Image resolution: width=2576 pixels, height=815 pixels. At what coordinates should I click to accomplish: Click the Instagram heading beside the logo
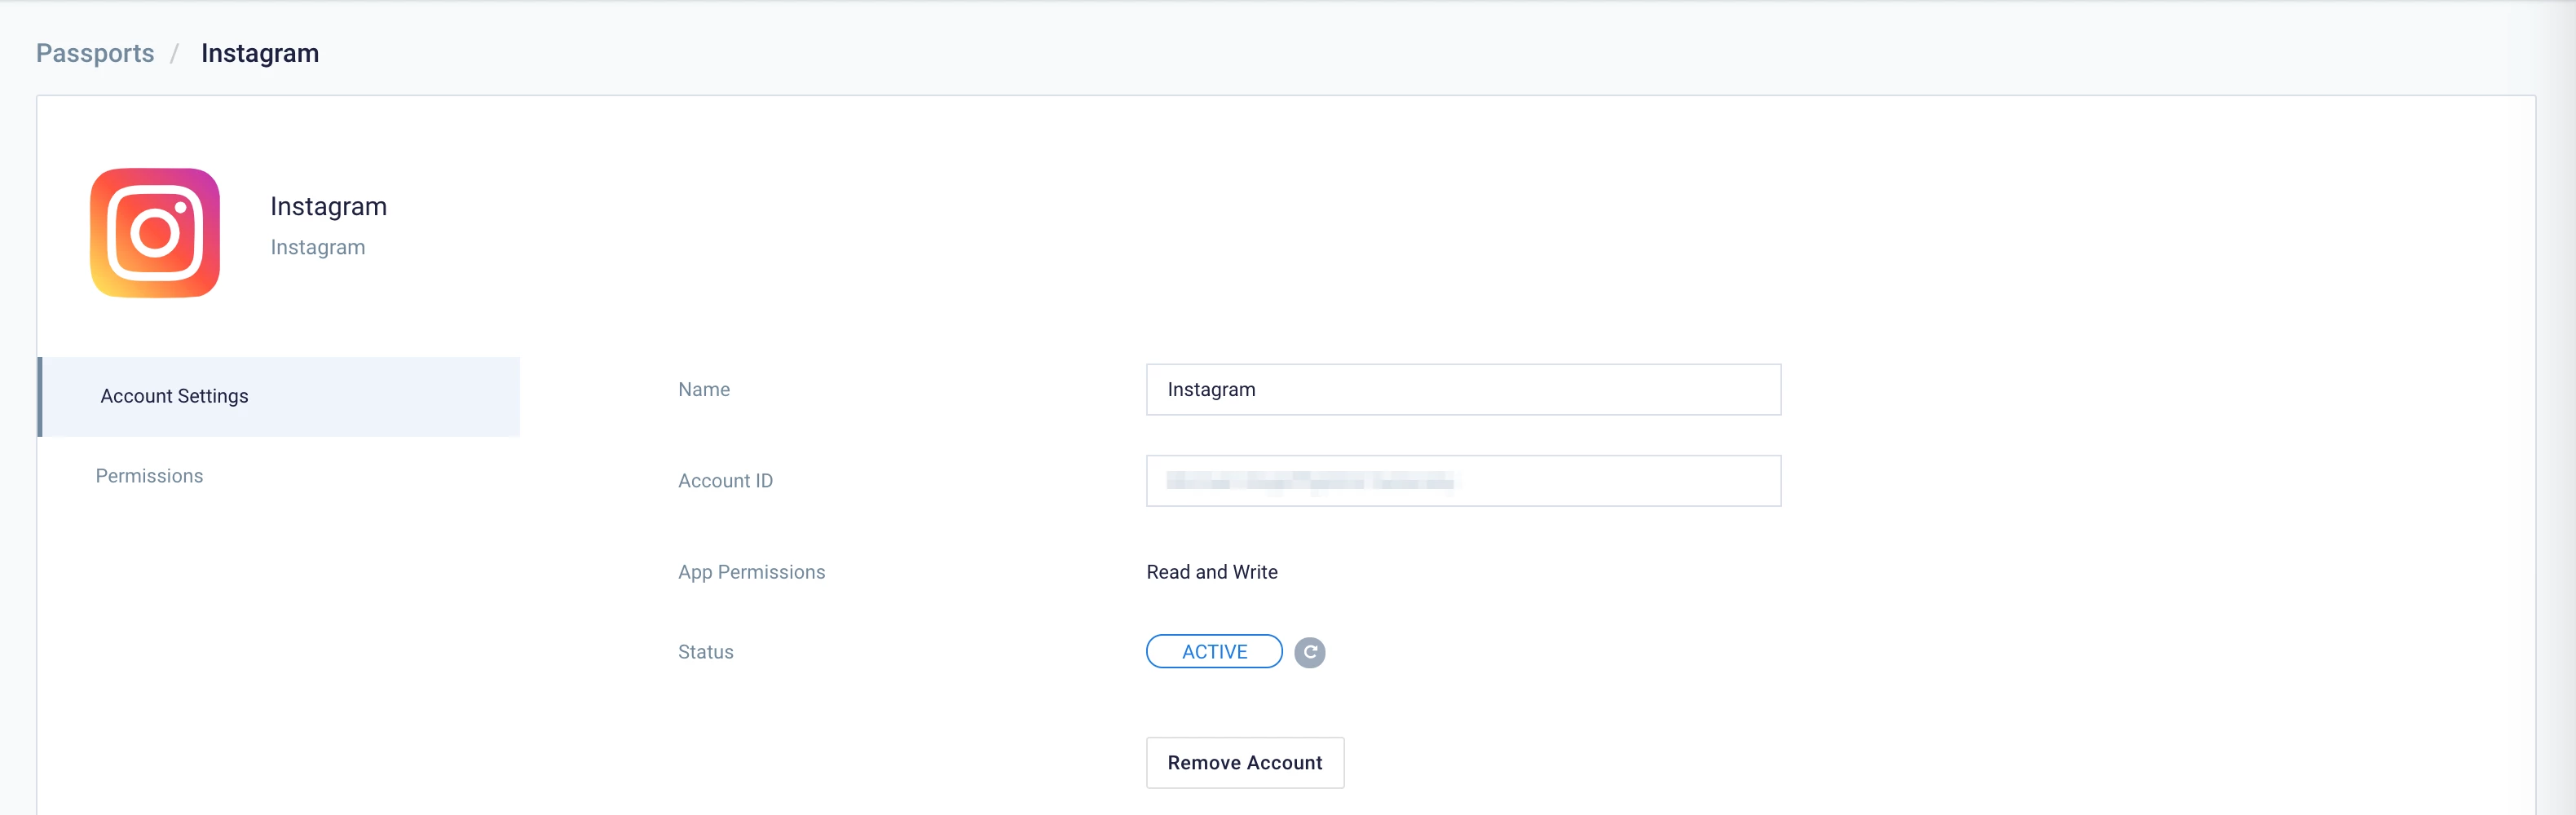[x=328, y=206]
